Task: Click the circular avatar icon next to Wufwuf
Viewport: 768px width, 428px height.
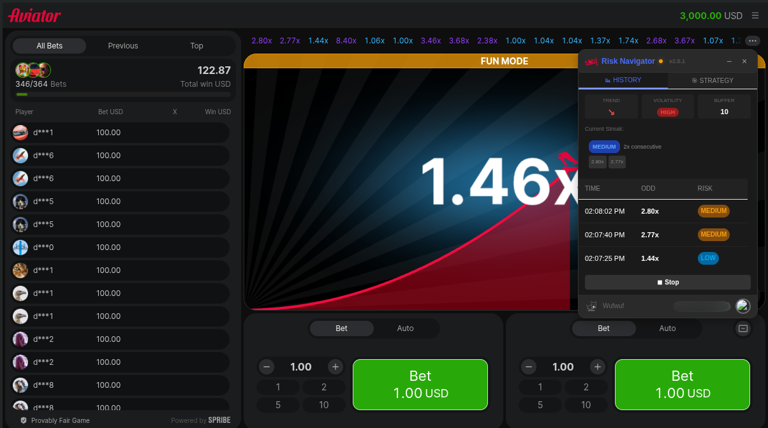Action: coord(742,306)
